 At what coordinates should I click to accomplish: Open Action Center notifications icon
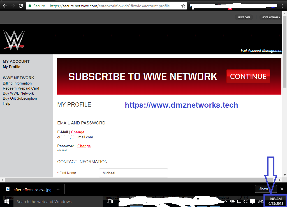pyautogui.click(x=253, y=201)
